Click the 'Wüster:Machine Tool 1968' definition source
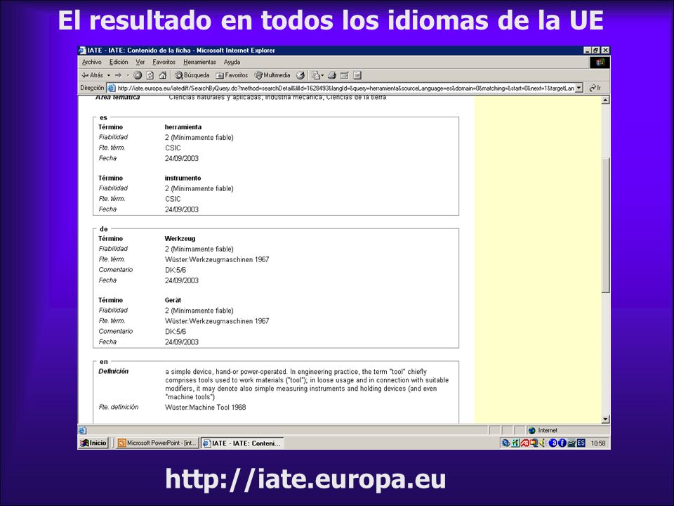 click(206, 408)
